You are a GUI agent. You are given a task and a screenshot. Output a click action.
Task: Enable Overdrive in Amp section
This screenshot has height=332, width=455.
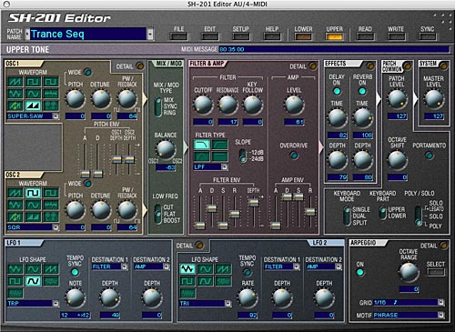(x=293, y=156)
